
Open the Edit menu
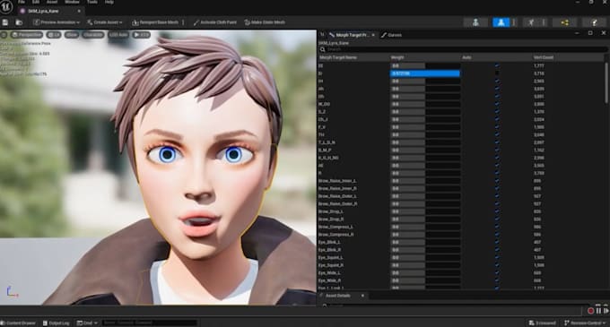point(35,2)
